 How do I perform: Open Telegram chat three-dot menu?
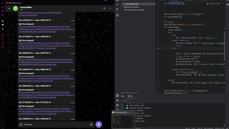[x=110, y=8]
